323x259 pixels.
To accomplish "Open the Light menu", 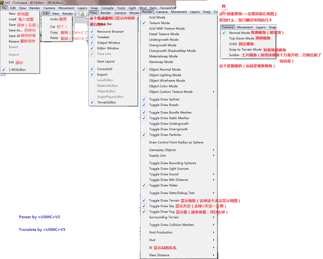I will (x=132, y=8).
